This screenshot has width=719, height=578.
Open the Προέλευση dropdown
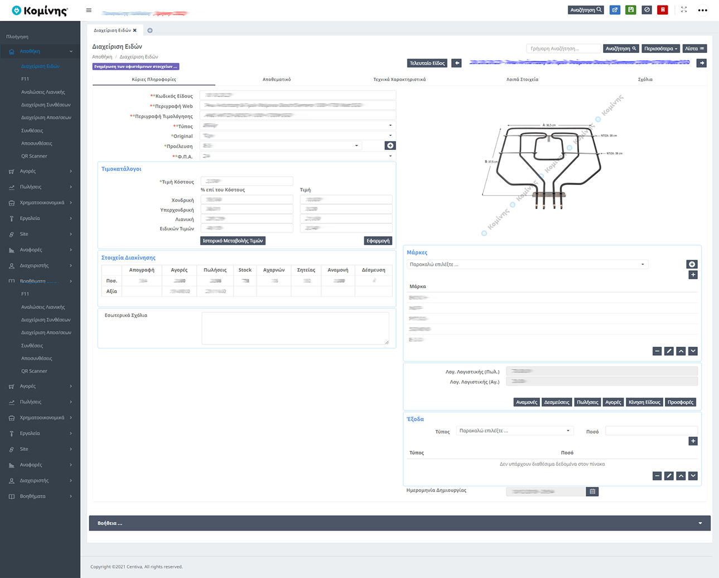(281, 145)
